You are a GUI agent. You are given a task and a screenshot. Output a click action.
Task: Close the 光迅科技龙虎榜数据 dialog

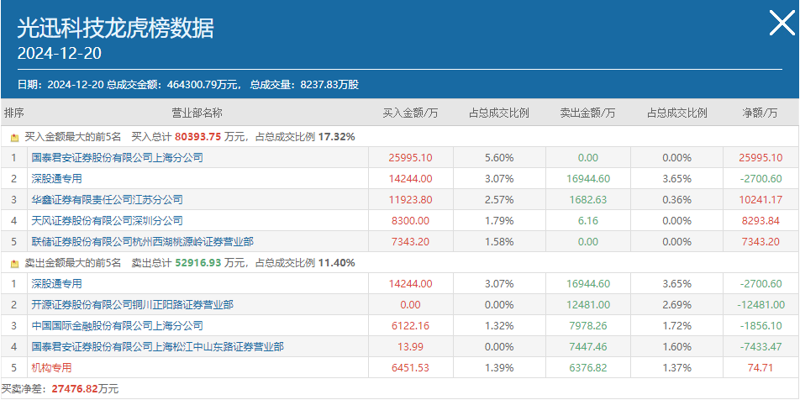point(782,24)
